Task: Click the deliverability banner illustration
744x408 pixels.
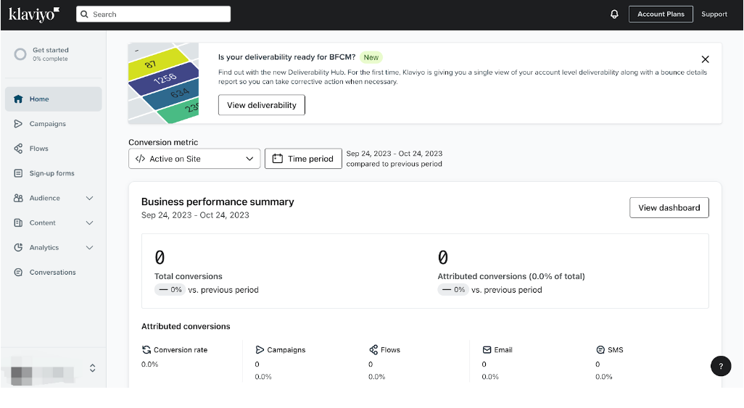Action: pyautogui.click(x=163, y=83)
